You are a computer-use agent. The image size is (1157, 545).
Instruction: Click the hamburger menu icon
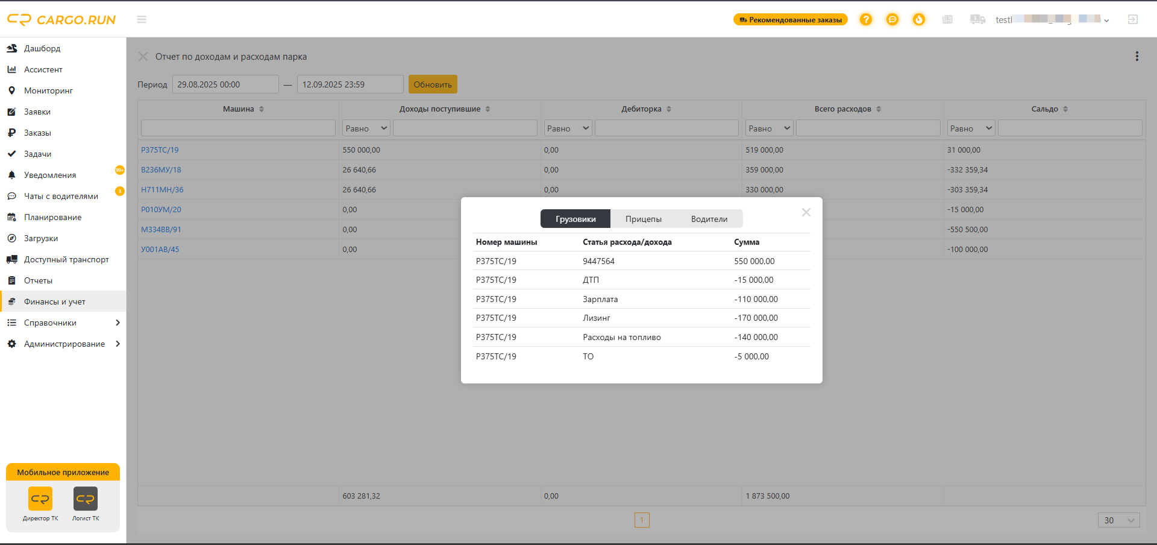click(142, 19)
